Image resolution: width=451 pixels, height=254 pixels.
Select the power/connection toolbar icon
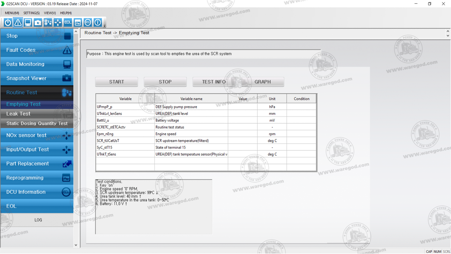coord(7,22)
